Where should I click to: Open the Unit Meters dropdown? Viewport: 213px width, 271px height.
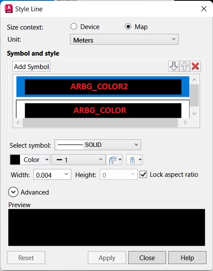click(x=124, y=40)
